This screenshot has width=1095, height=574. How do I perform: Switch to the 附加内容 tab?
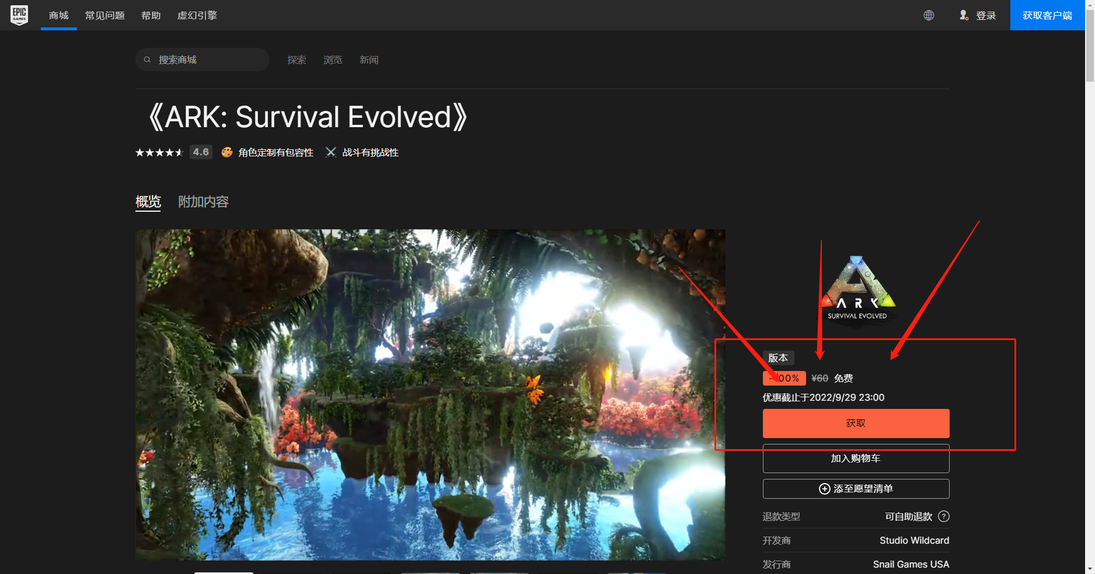tap(203, 201)
